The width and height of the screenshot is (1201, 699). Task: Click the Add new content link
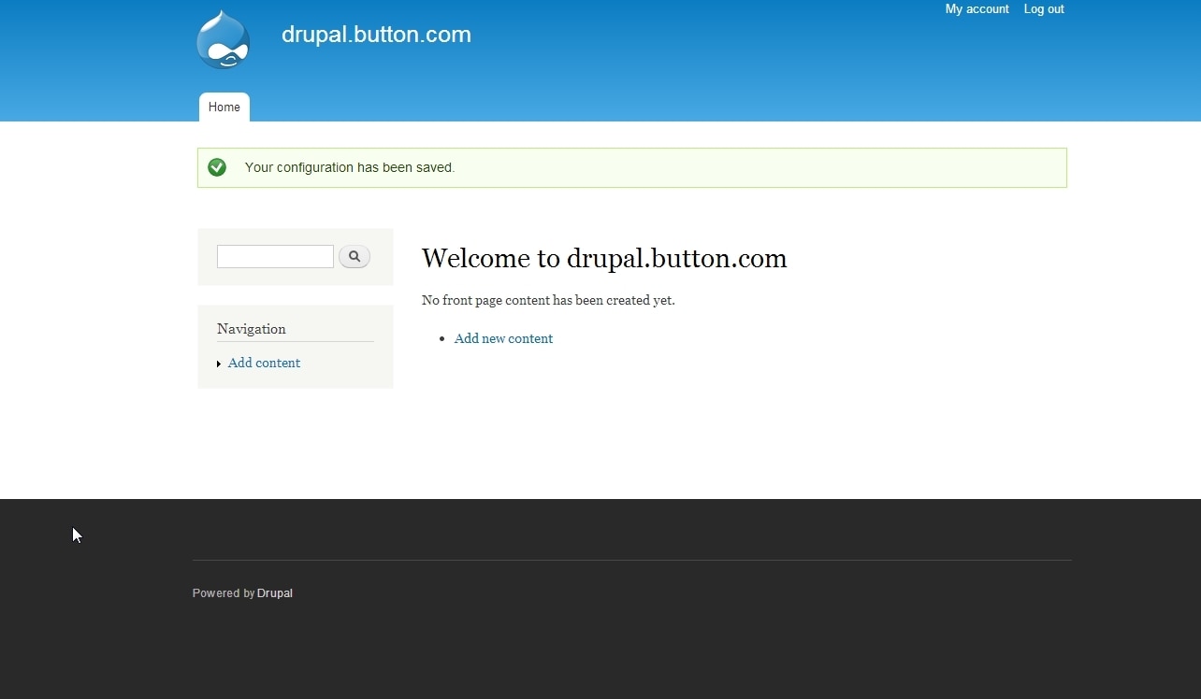pyautogui.click(x=503, y=338)
